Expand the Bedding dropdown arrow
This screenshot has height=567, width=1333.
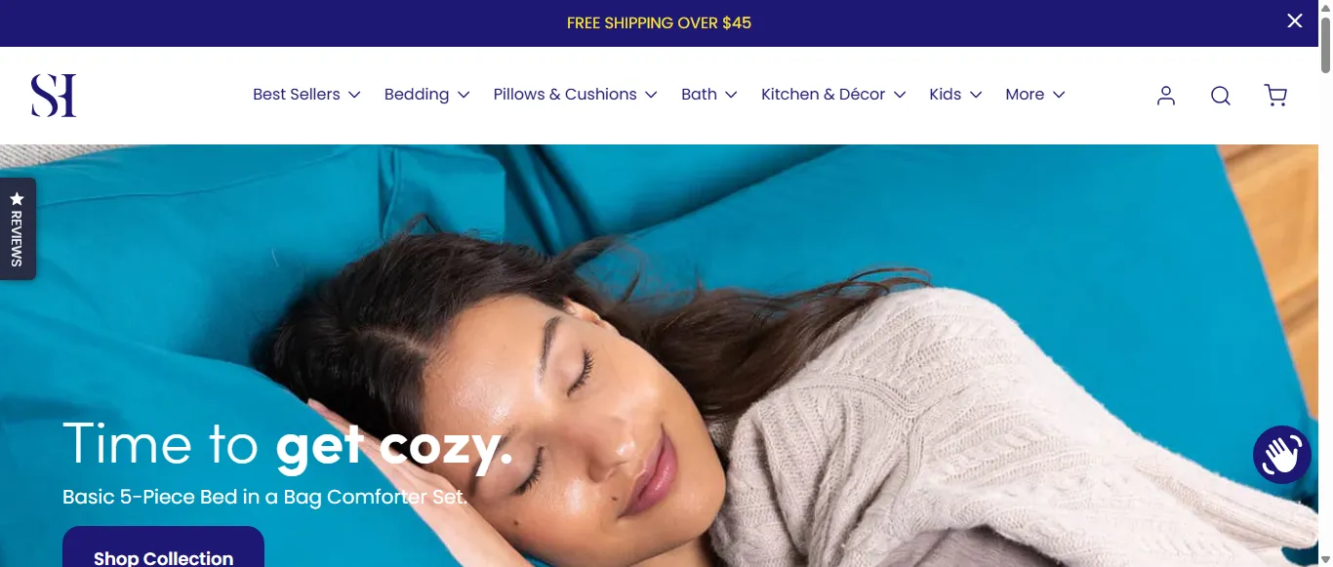pyautogui.click(x=464, y=95)
